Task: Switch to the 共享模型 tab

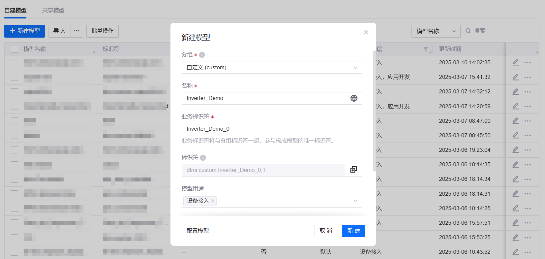Action: (53, 10)
